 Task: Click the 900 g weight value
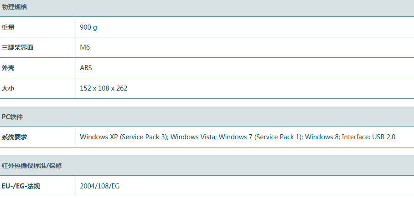pos(88,27)
